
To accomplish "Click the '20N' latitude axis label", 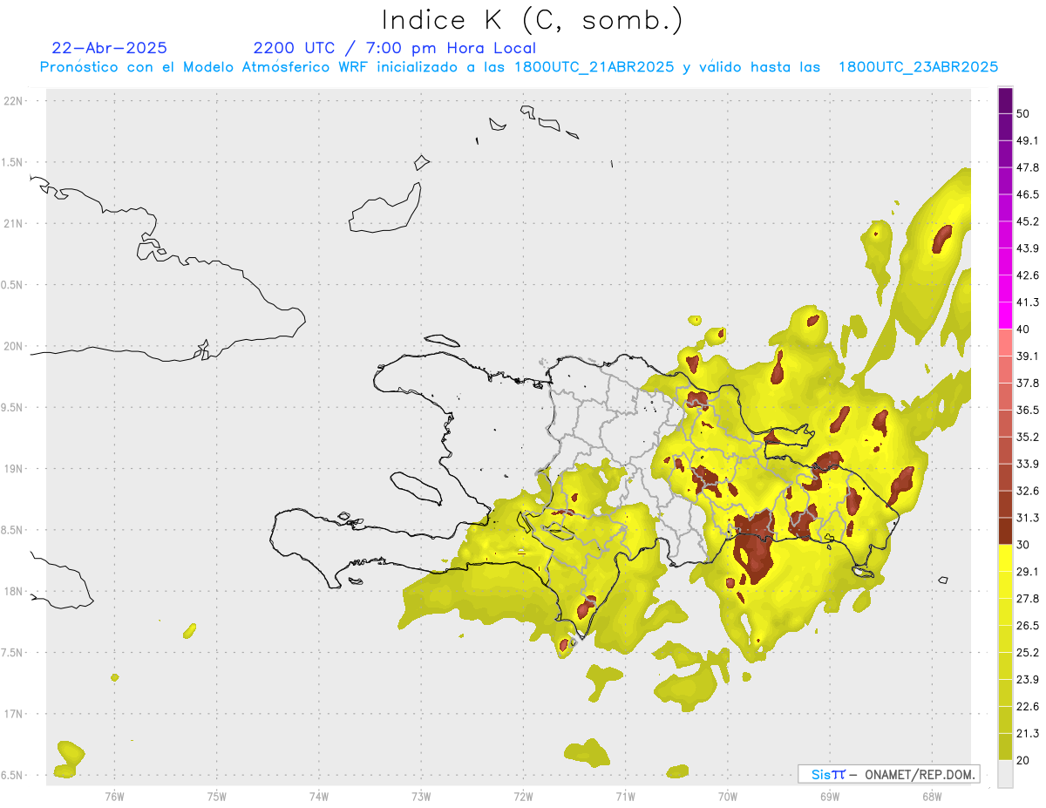I will 13,346.
